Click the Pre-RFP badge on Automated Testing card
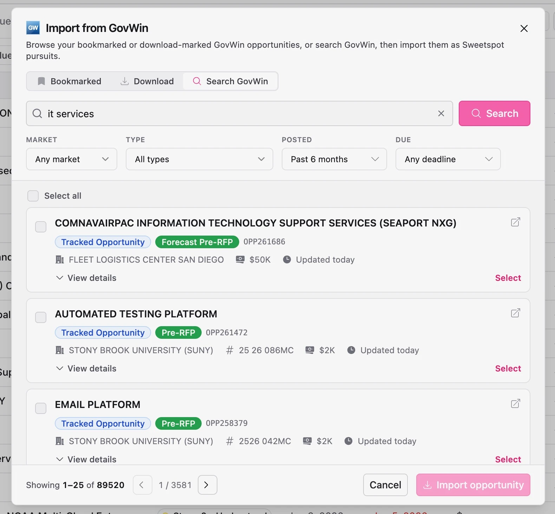The image size is (555, 514). 178,332
